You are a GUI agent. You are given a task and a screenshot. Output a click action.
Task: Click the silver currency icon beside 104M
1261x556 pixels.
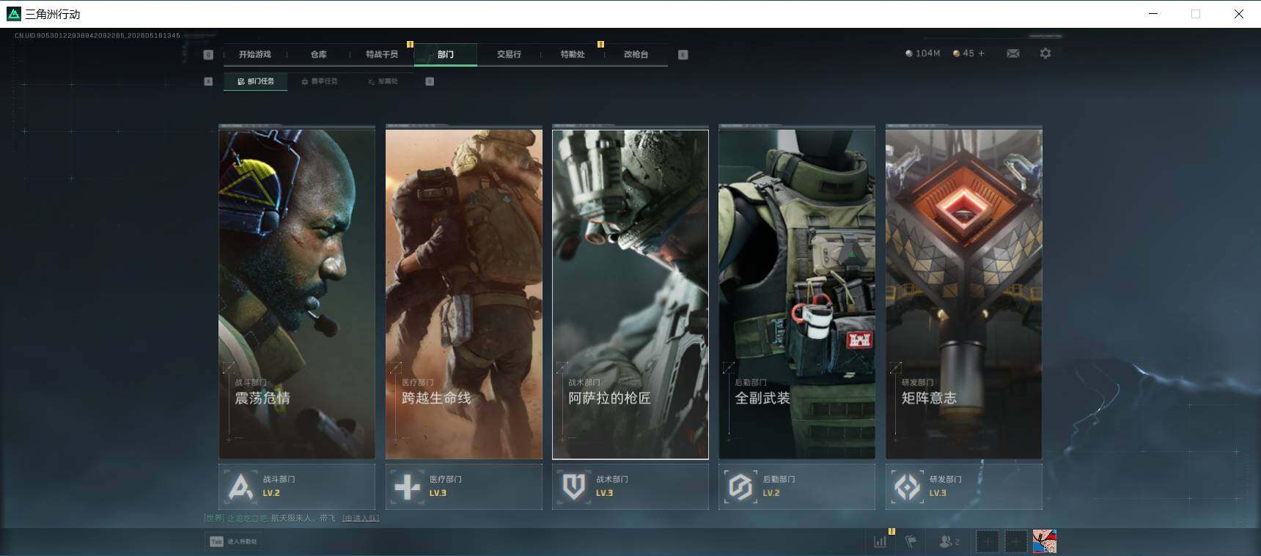[909, 53]
